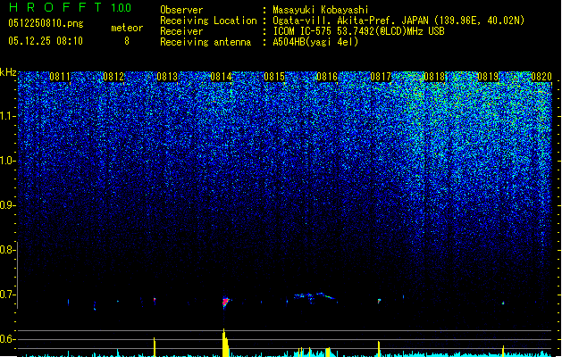Click the ICOM IC-575 53.7492 MHz USB text

click(x=359, y=31)
